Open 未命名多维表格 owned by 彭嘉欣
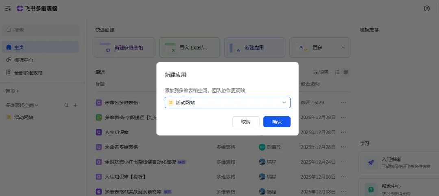The image size is (439, 196). pos(122,147)
